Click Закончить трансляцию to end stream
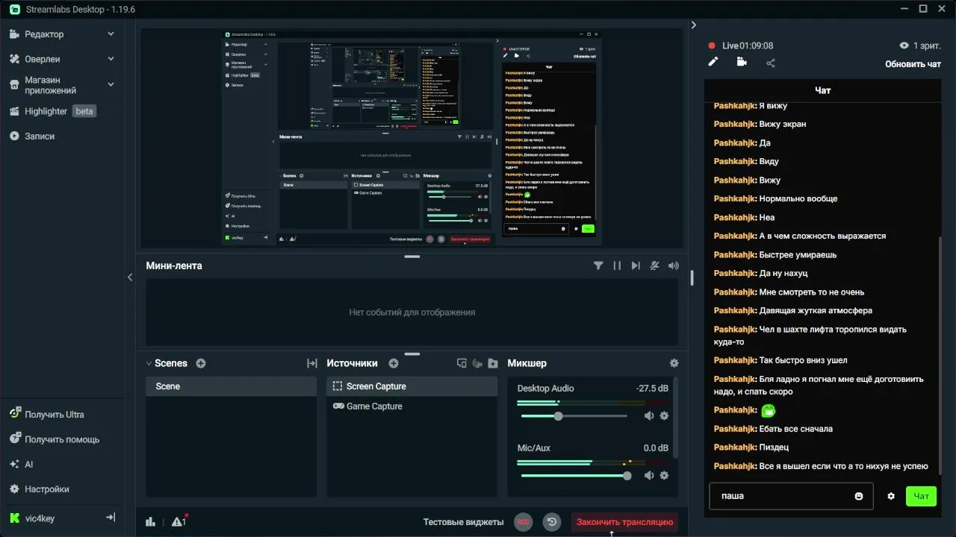956x537 pixels. click(x=624, y=522)
